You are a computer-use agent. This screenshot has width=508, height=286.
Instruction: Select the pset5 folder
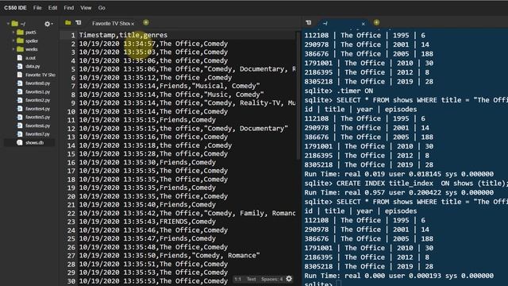click(30, 33)
